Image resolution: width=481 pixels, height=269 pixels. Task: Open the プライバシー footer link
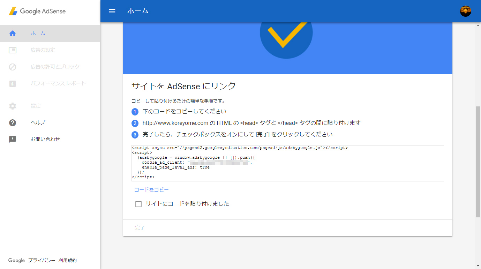click(x=42, y=261)
